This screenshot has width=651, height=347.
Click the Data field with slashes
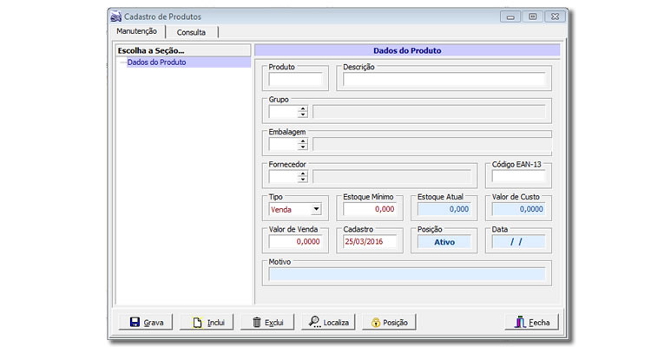coord(518,241)
